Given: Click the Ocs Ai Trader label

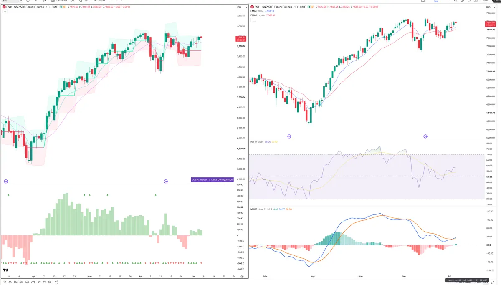Looking at the screenshot, I should pos(200,179).
